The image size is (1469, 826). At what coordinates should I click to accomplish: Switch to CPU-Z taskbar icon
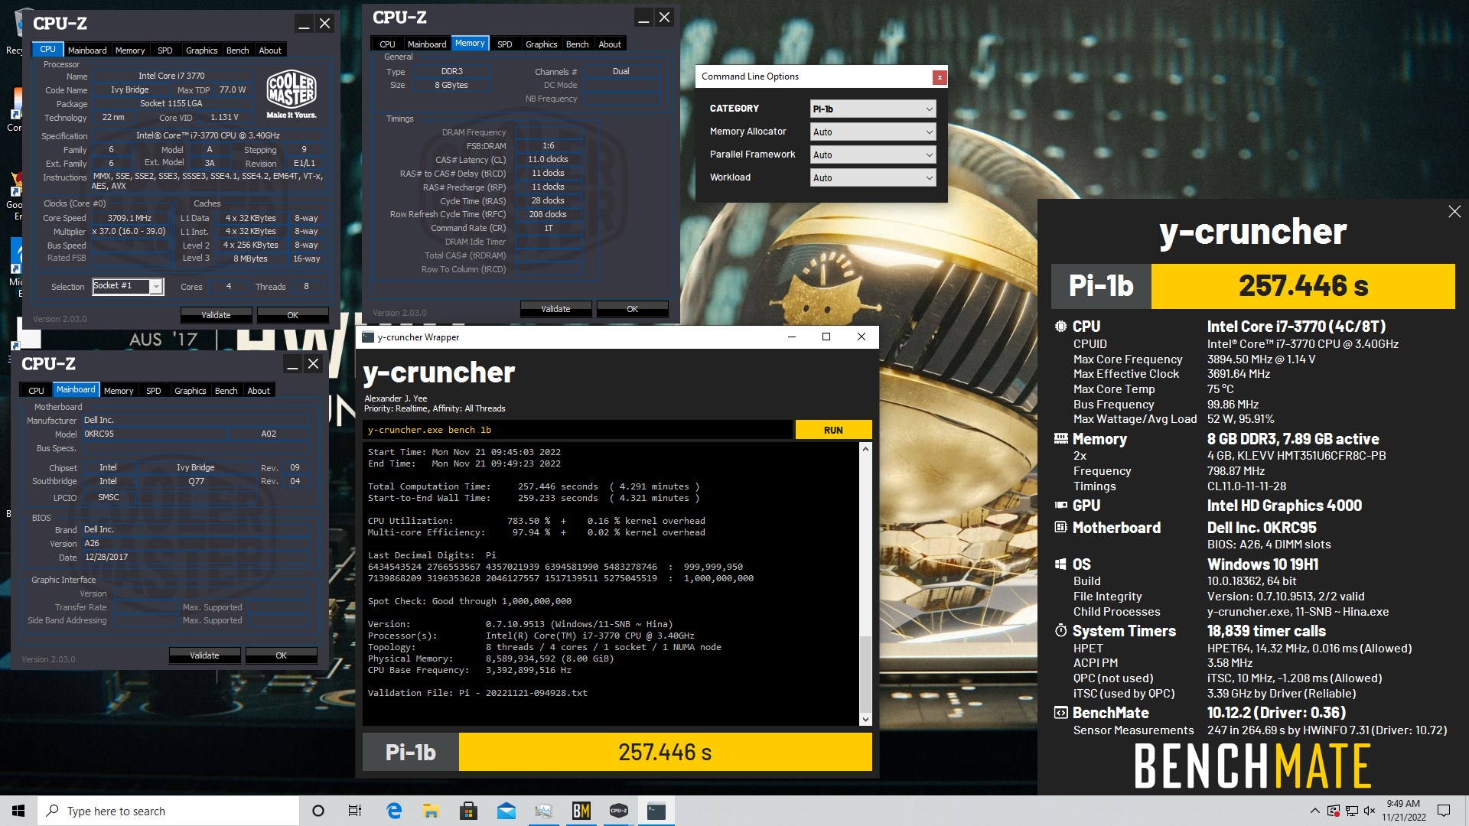(x=618, y=811)
